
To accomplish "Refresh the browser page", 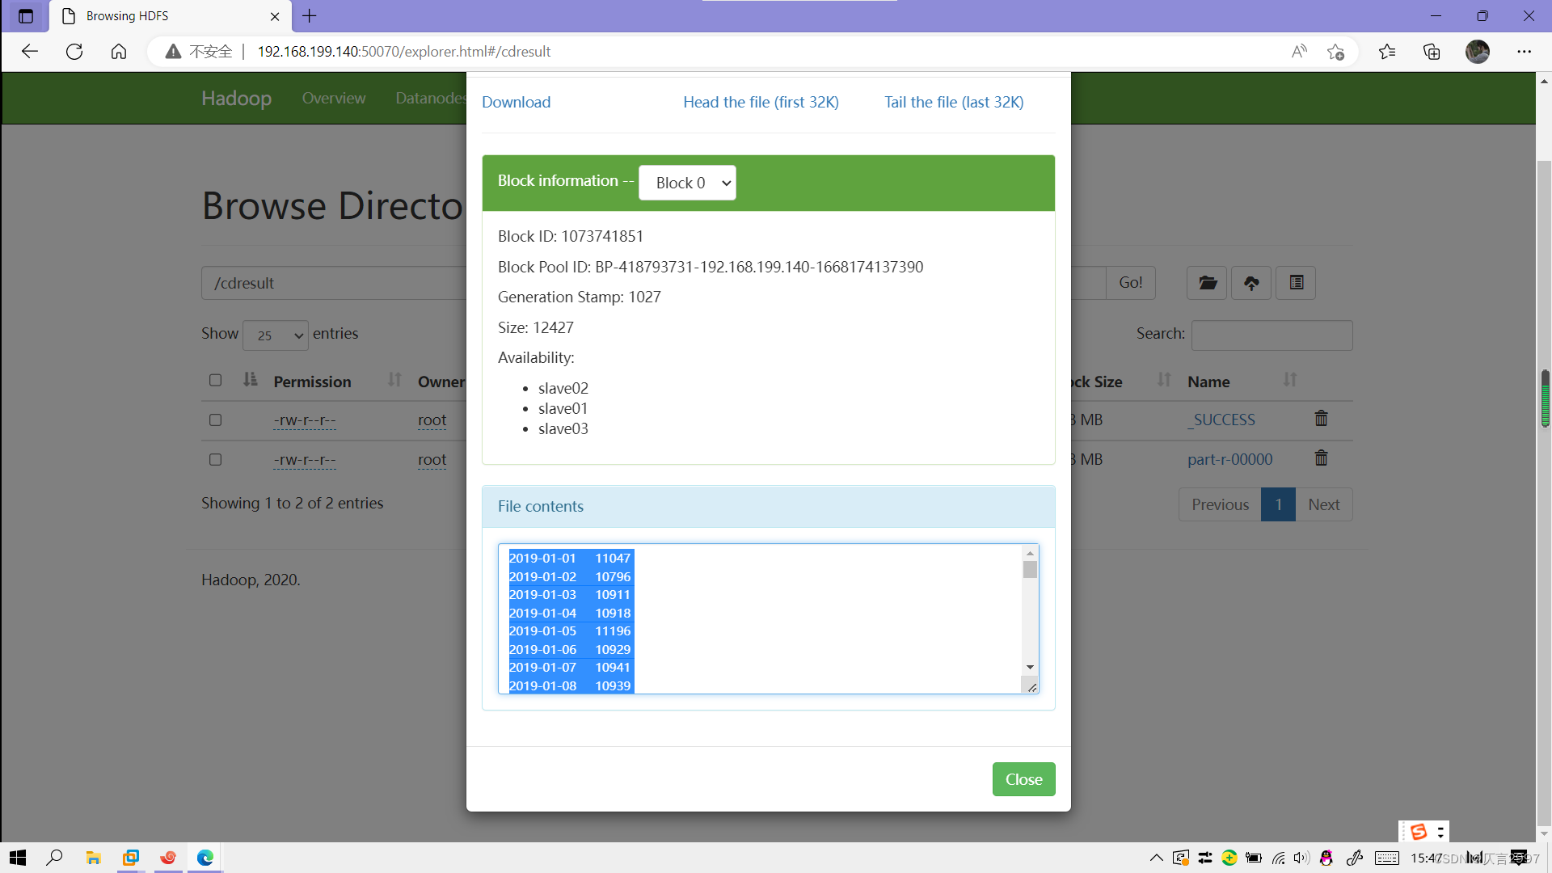I will 74,52.
